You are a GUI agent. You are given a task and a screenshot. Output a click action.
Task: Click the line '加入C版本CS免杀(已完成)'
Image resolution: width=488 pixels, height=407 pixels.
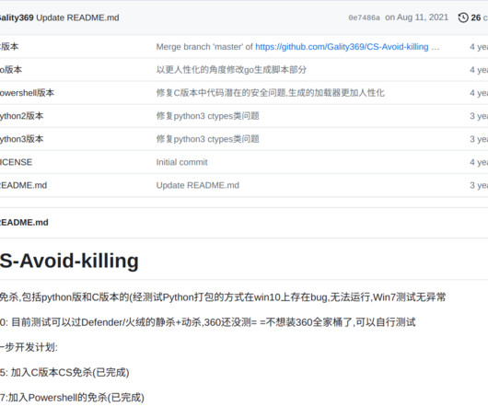(64, 372)
